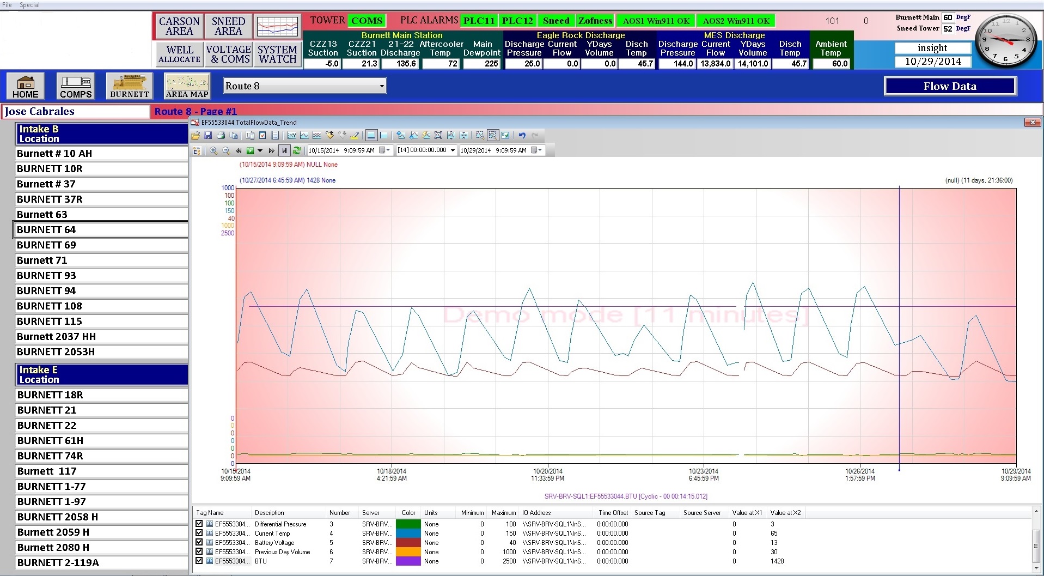The height and width of the screenshot is (576, 1044).
Task: Disable the Battery Voltage trace
Action: [x=199, y=542]
